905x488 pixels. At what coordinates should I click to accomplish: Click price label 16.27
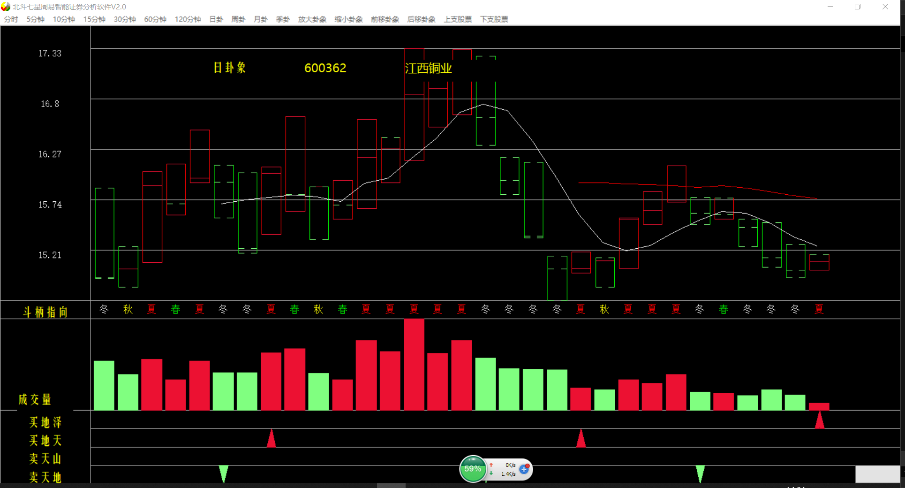click(x=50, y=154)
